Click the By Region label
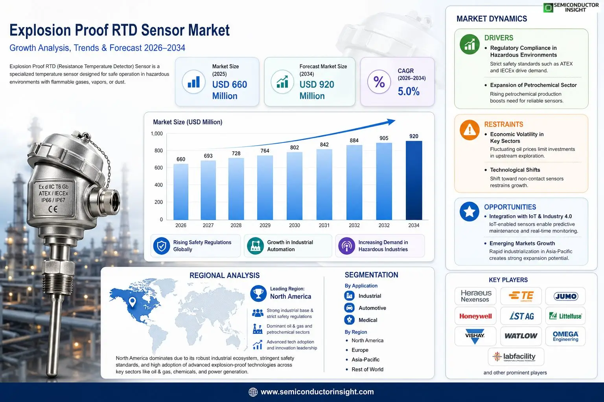This screenshot has width=604, height=402. [356, 332]
